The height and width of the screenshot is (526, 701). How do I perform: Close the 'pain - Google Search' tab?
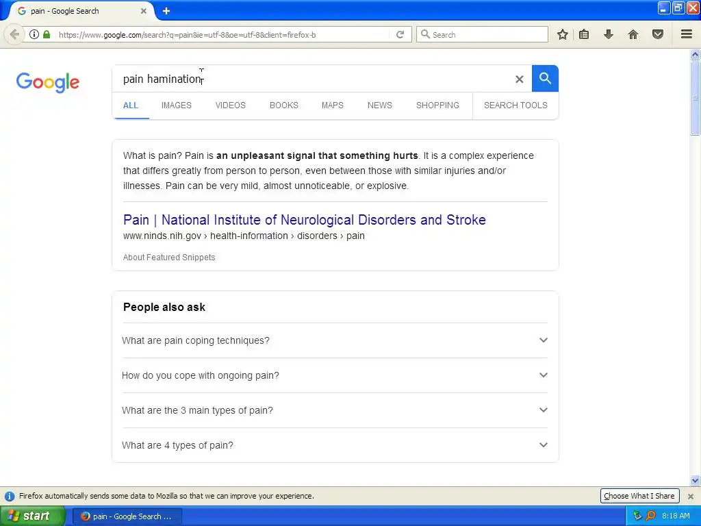click(x=144, y=11)
